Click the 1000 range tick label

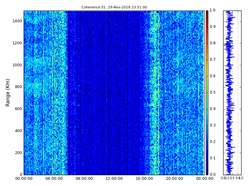pos(17,65)
